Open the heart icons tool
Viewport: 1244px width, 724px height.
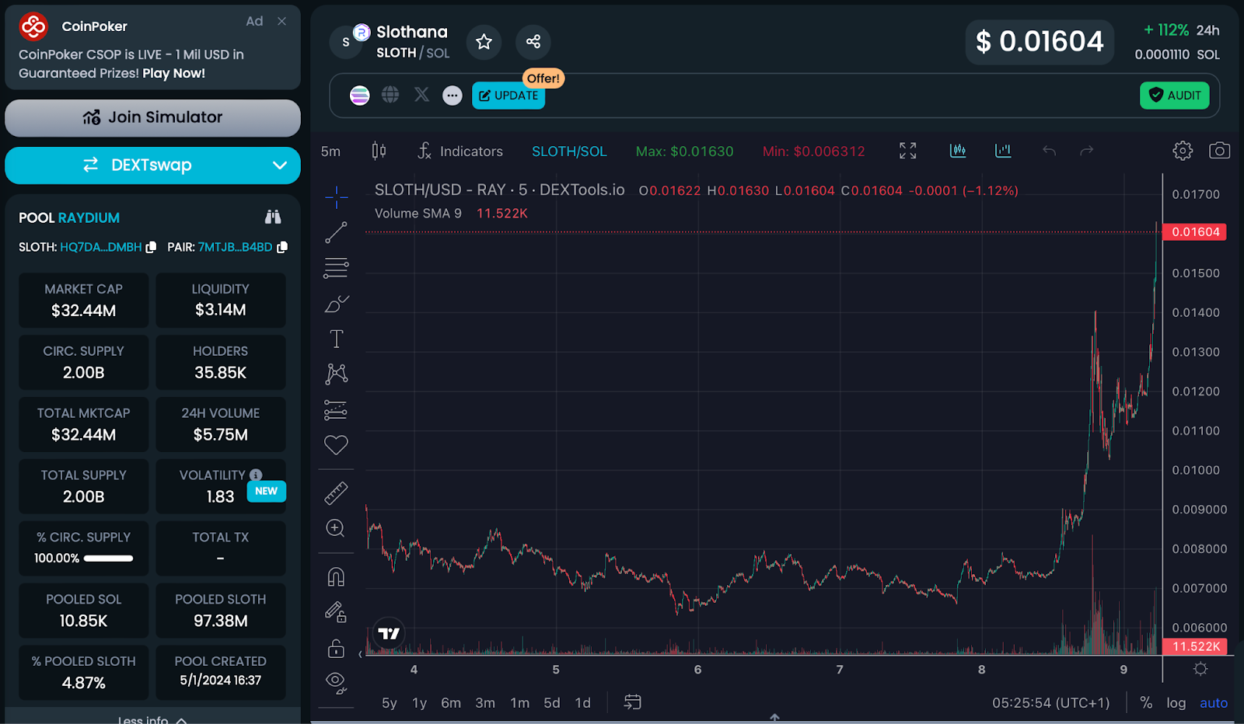pyautogui.click(x=336, y=445)
